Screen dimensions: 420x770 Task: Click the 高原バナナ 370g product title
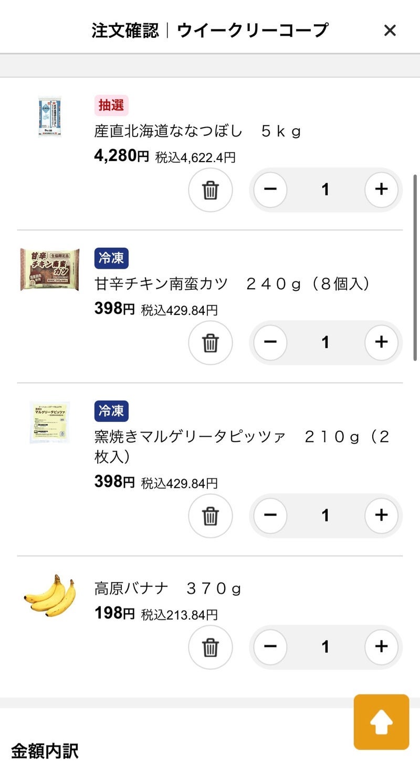point(168,588)
